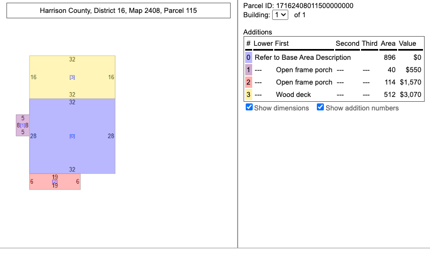Click the 'Wood deck' table cell
Viewport: 430px width, 258px height.
coord(294,95)
